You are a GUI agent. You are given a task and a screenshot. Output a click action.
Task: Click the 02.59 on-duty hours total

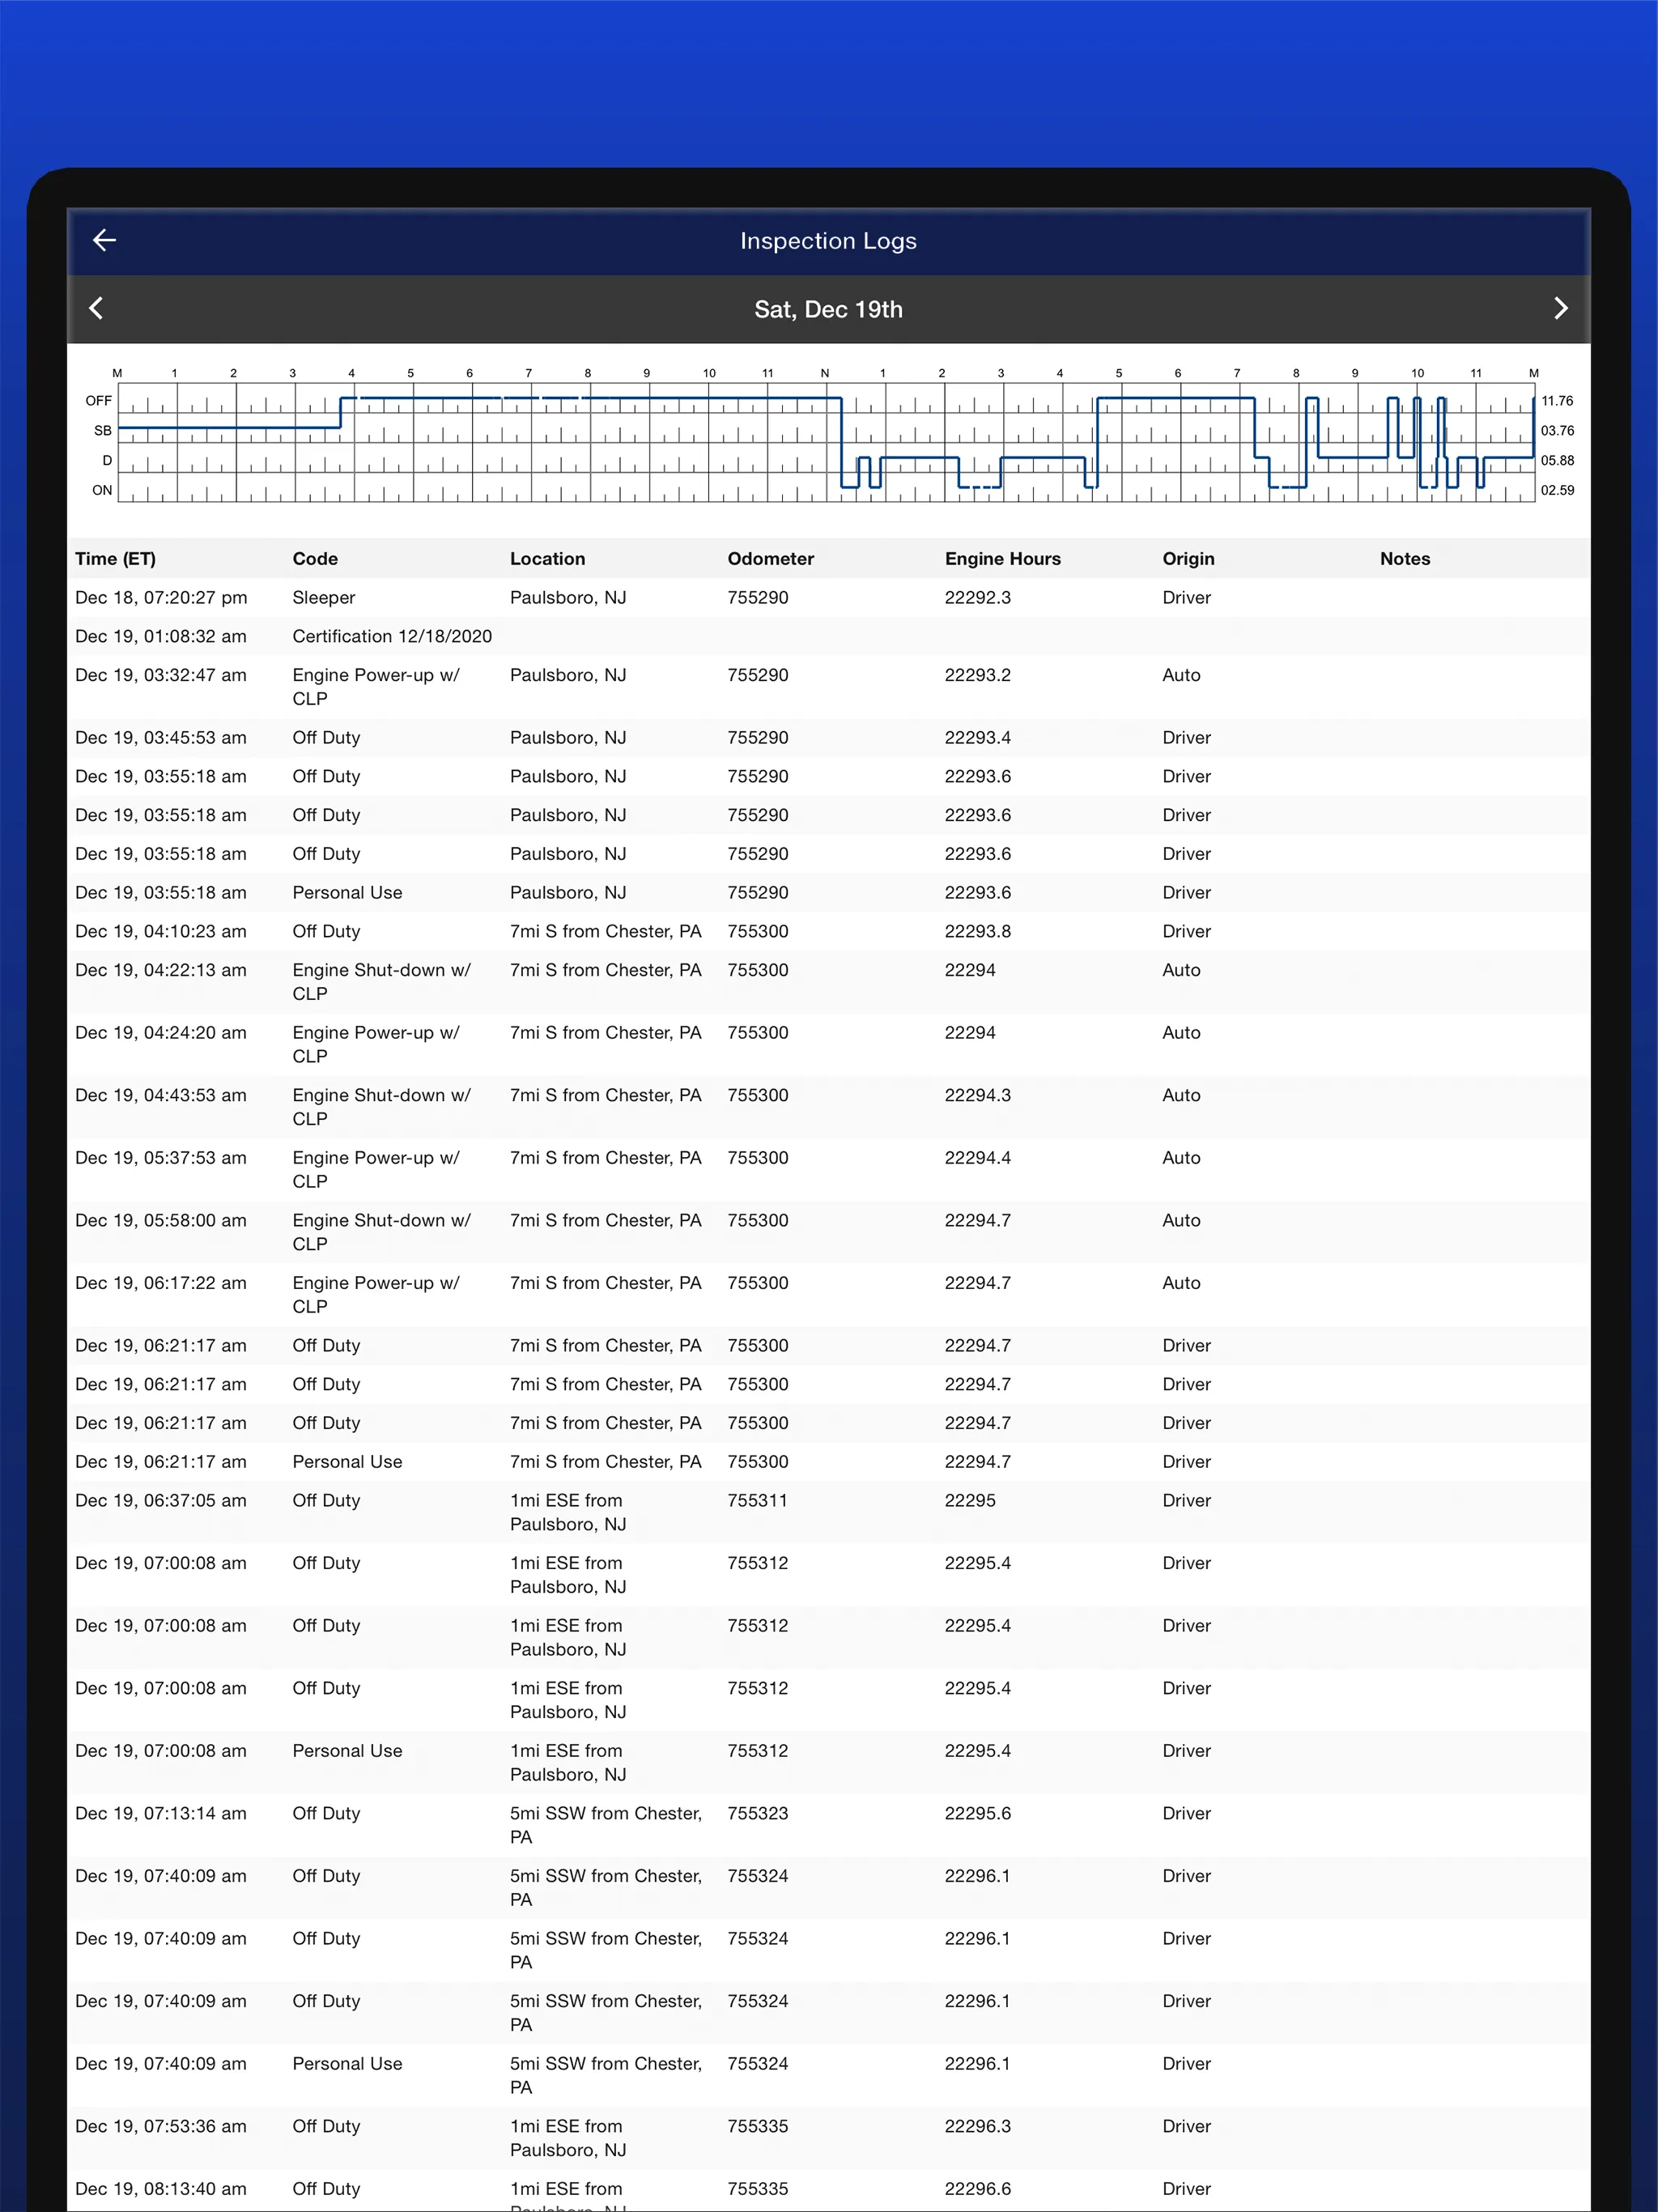(1557, 491)
